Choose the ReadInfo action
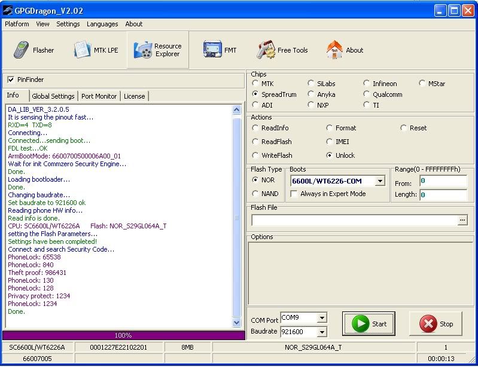Viewport: 478px width, 367px height. pos(255,128)
